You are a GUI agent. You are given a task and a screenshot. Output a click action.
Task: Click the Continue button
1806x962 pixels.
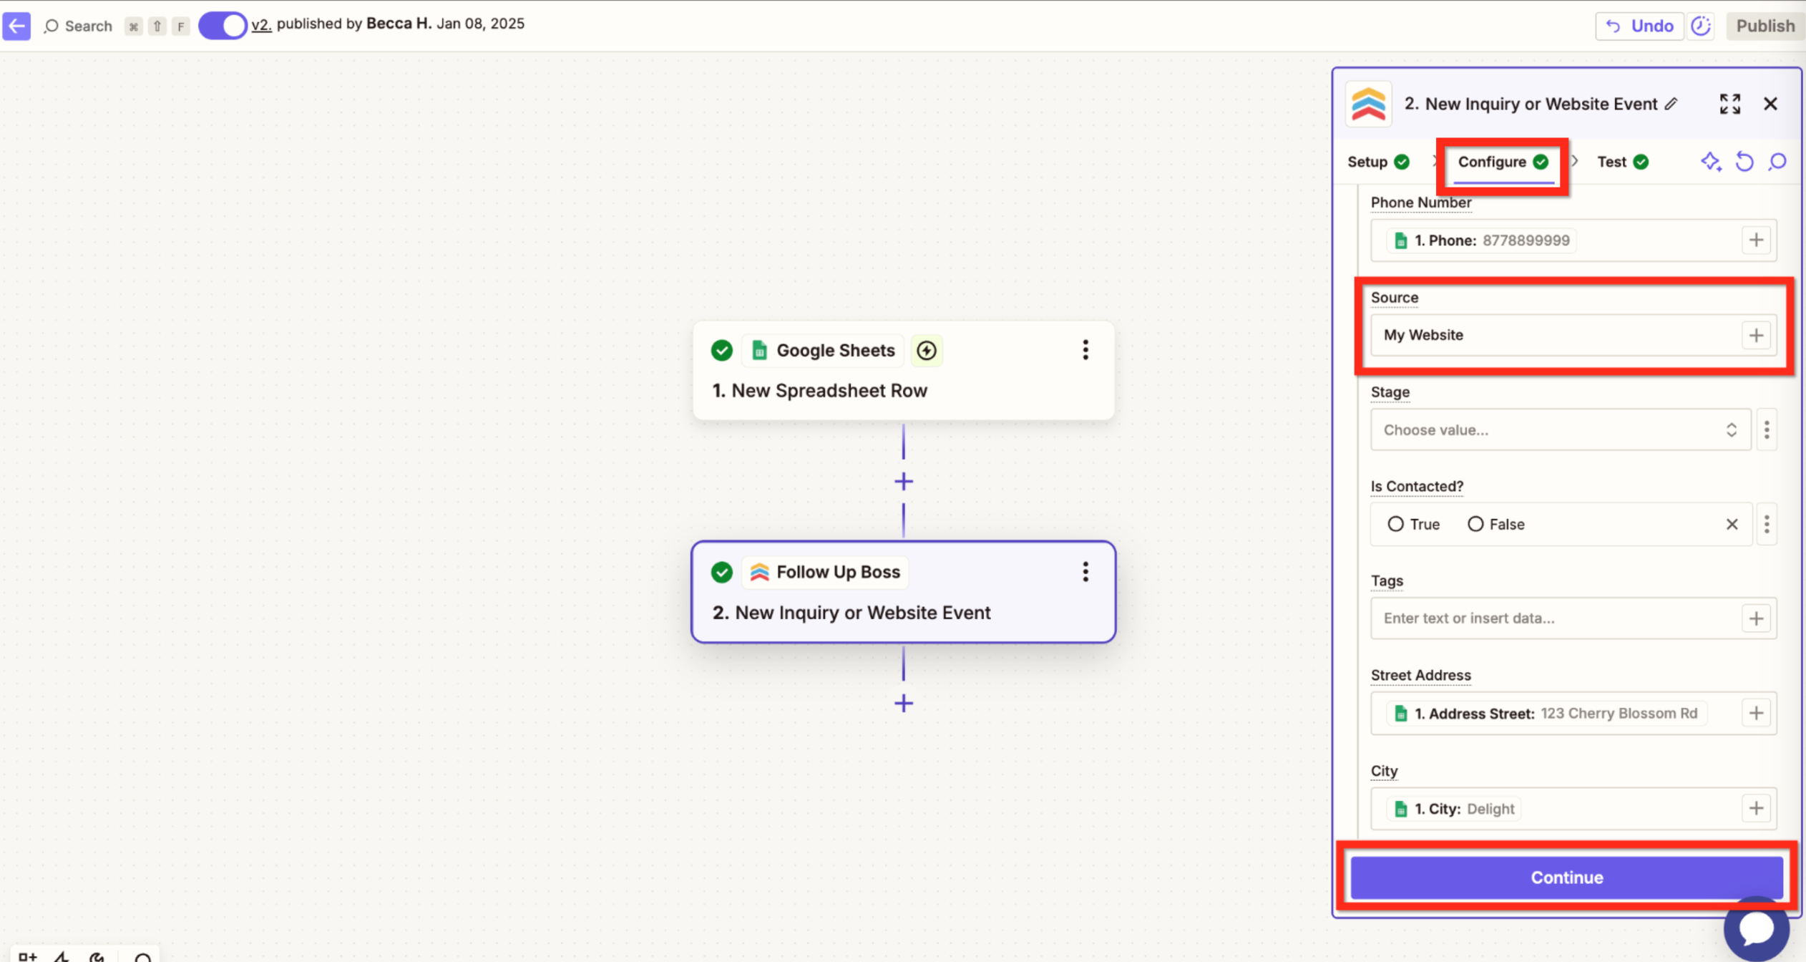[1566, 877]
